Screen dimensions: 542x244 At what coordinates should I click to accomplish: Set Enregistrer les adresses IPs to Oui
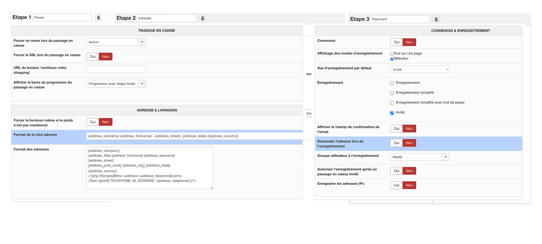[396, 185]
